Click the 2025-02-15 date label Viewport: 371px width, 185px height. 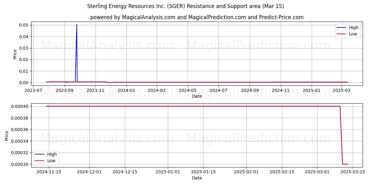coord(282,172)
